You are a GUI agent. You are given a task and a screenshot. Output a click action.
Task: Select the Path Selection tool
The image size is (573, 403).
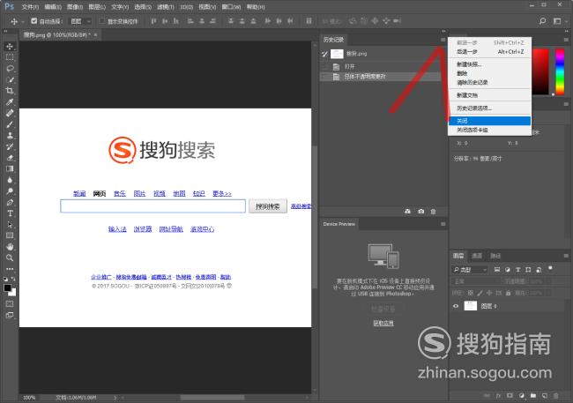click(10, 225)
